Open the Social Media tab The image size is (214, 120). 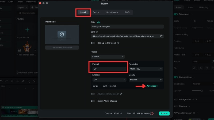tap(112, 12)
